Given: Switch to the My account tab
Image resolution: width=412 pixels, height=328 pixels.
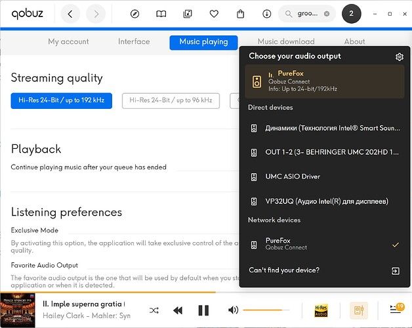Looking at the screenshot, I should [68, 41].
